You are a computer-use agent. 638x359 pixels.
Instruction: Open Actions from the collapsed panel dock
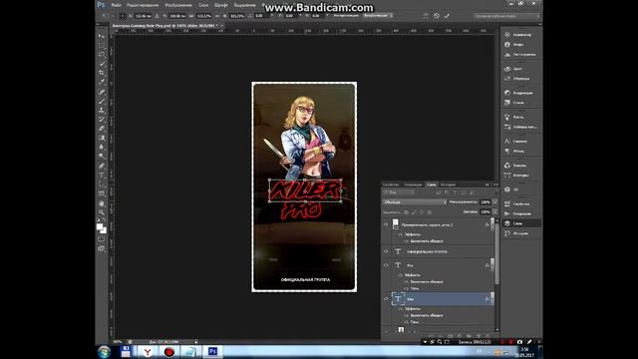pos(521,213)
